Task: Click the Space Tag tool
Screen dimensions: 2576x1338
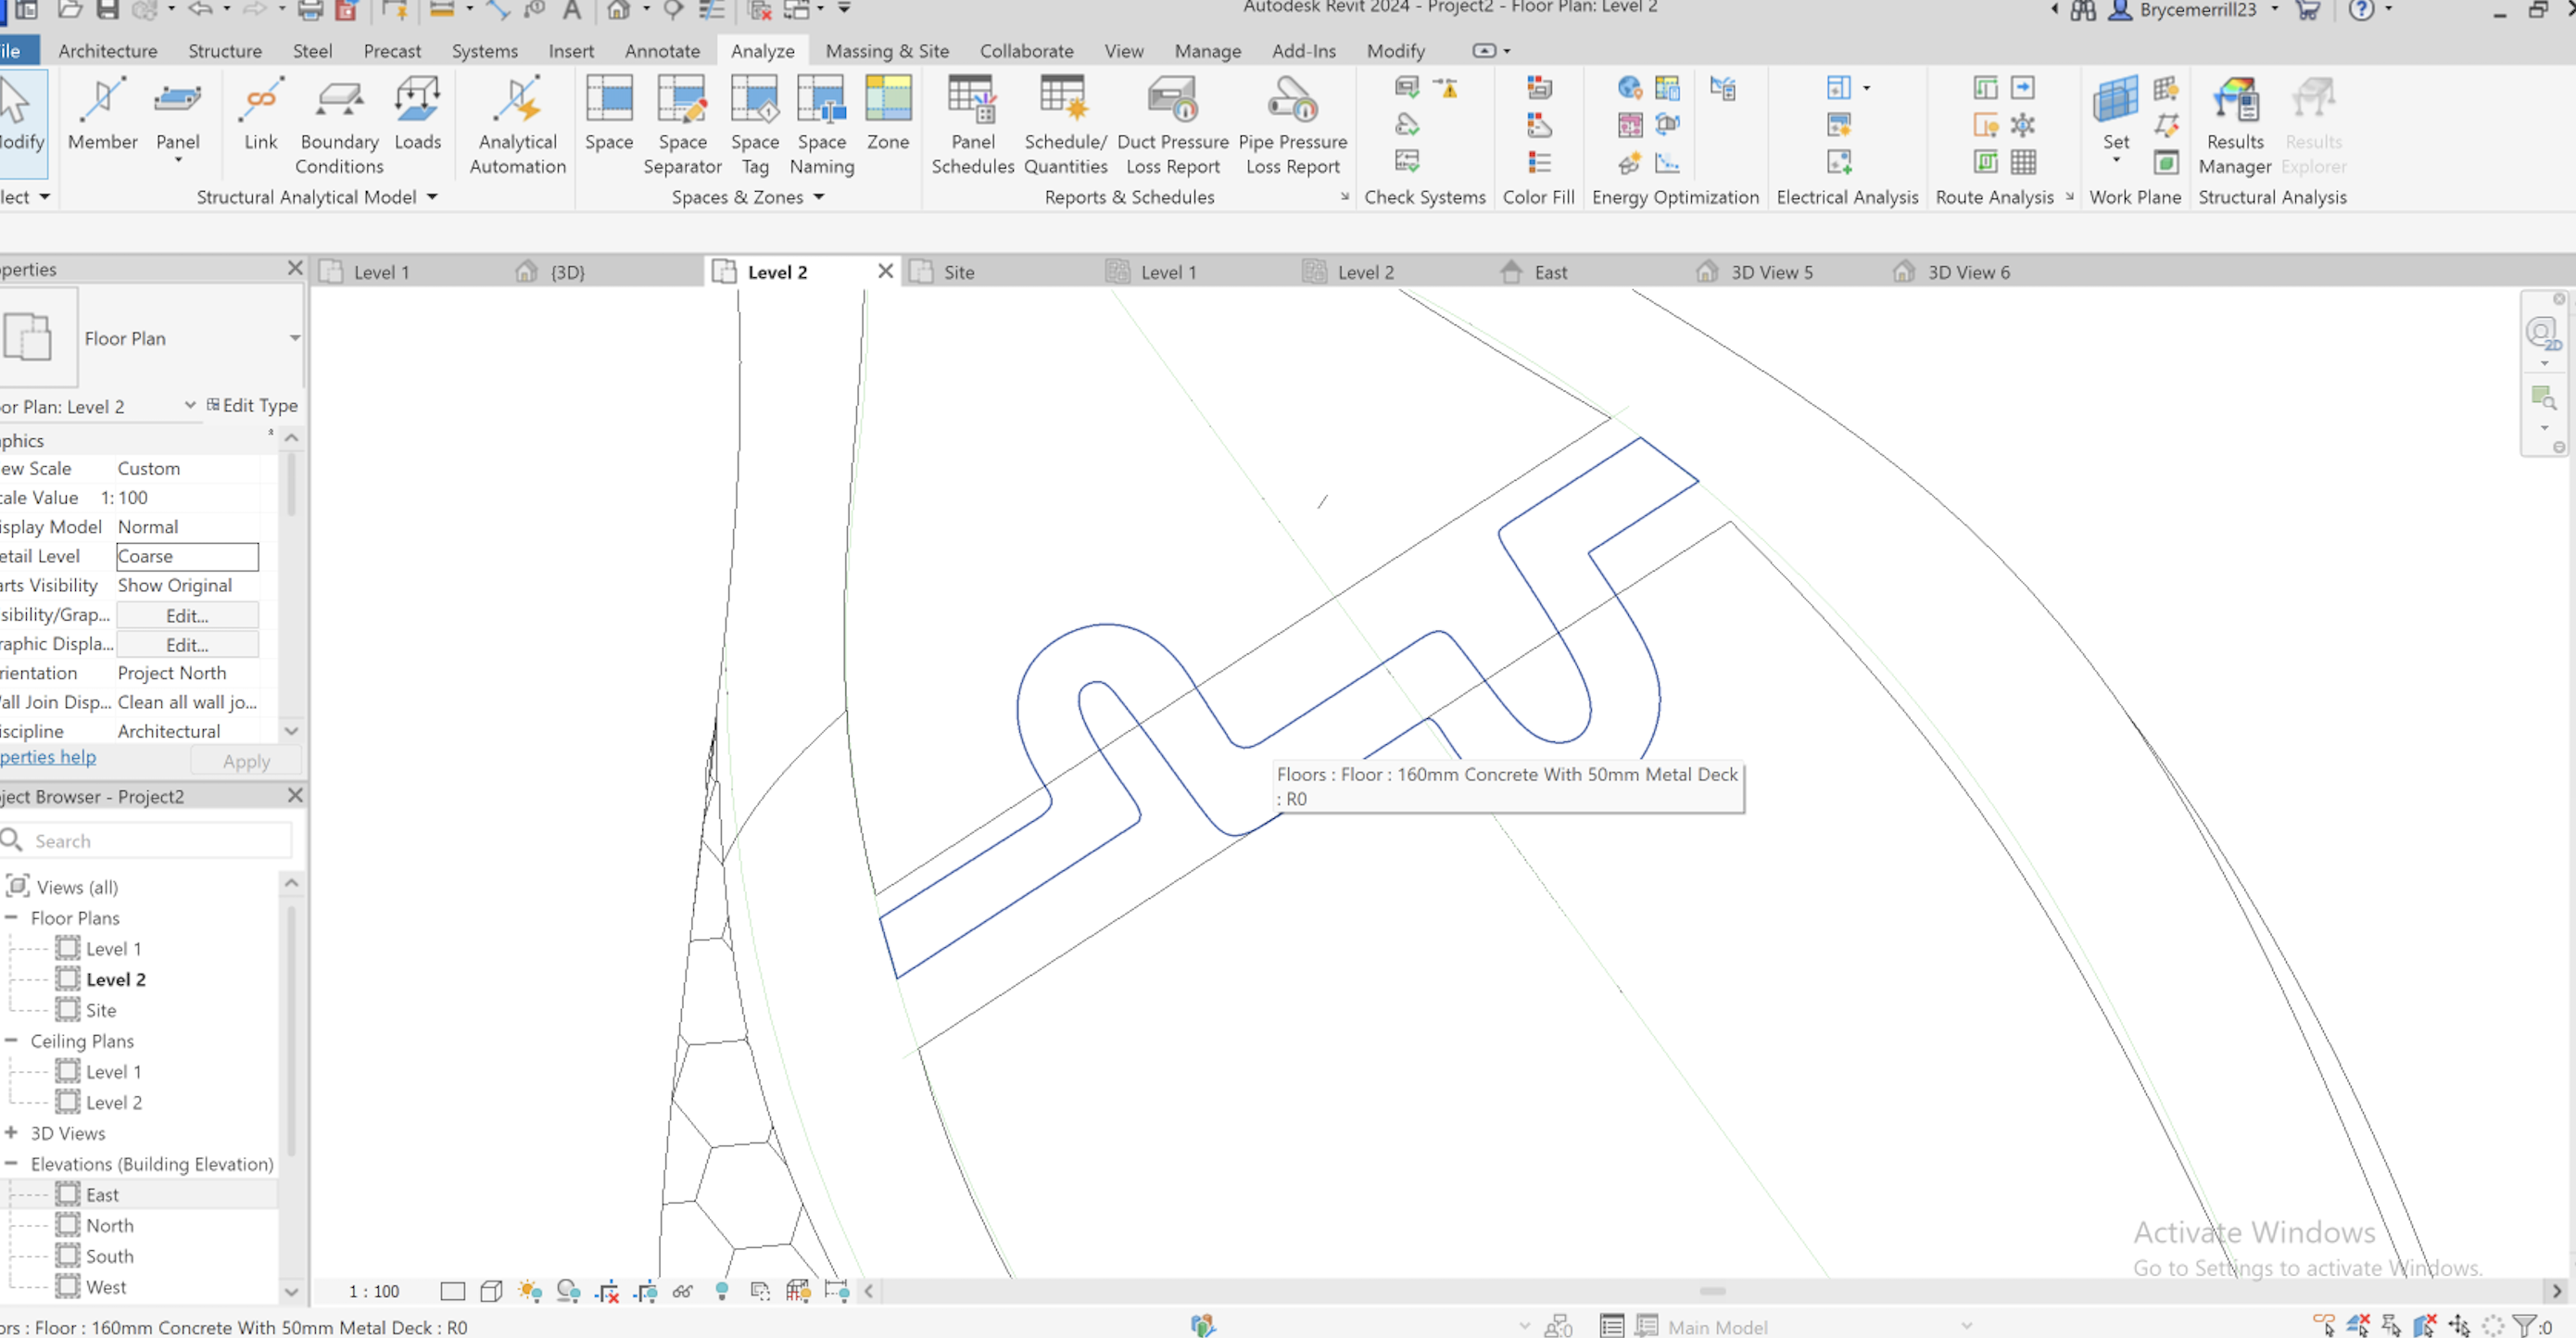Action: click(754, 127)
